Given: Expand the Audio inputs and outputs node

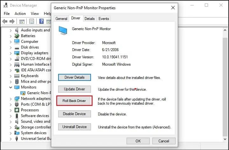Looking at the screenshot, I should point(10,30).
